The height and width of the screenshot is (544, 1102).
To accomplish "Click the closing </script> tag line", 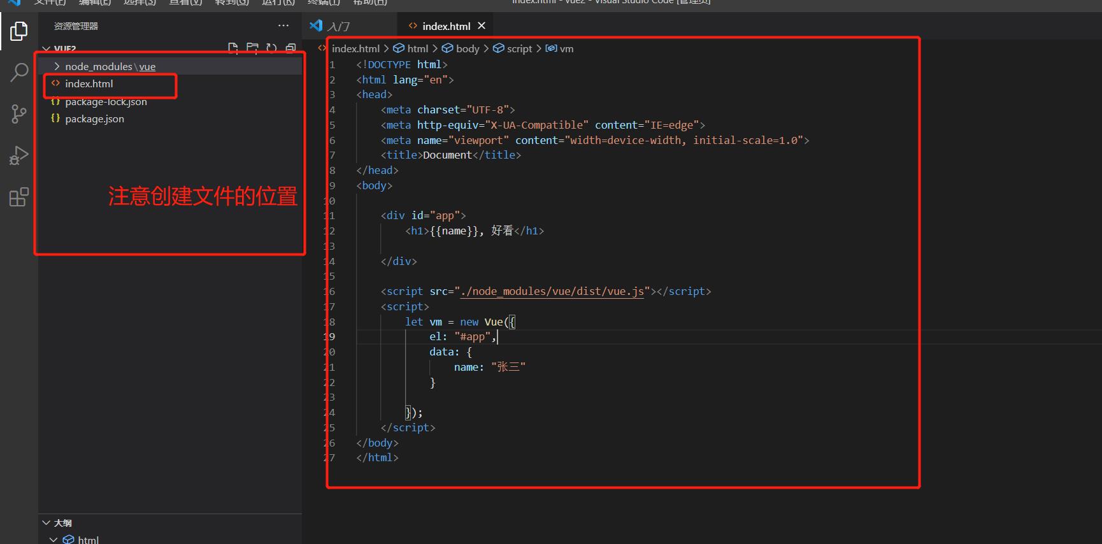I will coord(408,427).
